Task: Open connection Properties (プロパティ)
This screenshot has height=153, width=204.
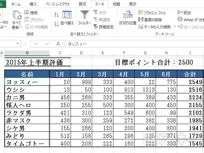Action: [34, 20]
